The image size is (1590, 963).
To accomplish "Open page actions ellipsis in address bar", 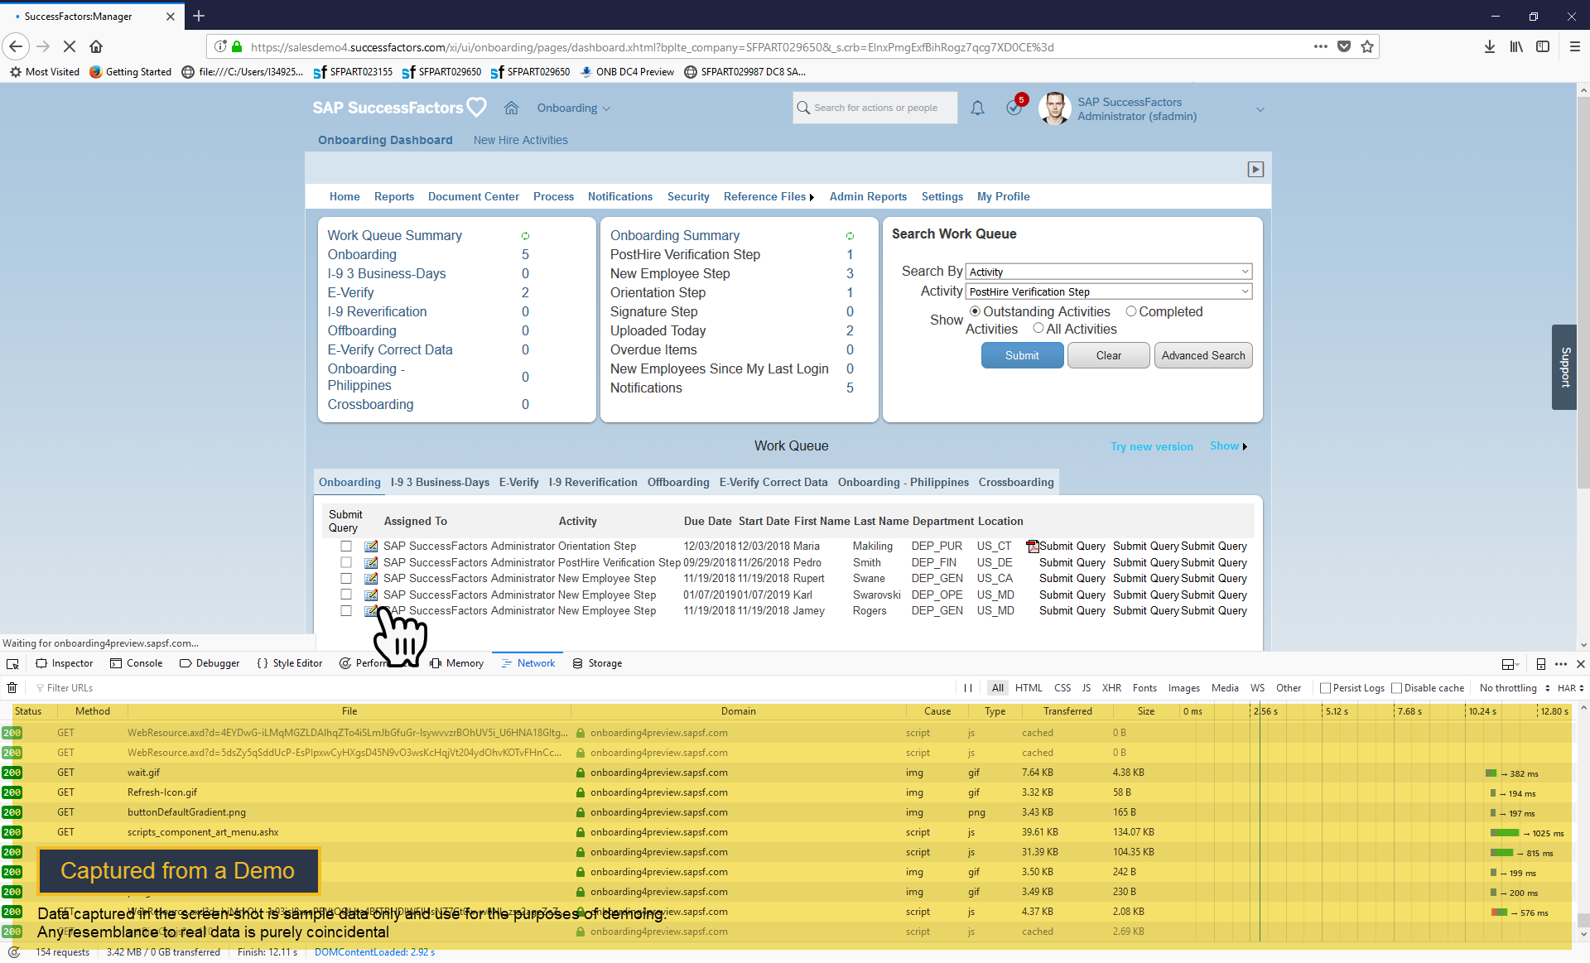I will 1321,47.
